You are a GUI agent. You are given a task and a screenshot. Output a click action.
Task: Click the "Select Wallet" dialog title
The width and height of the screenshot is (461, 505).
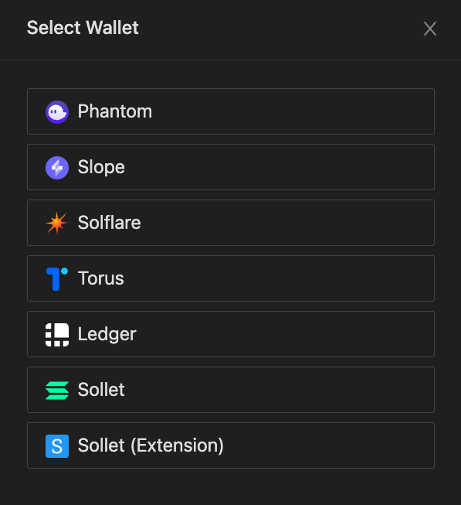pyautogui.click(x=83, y=28)
